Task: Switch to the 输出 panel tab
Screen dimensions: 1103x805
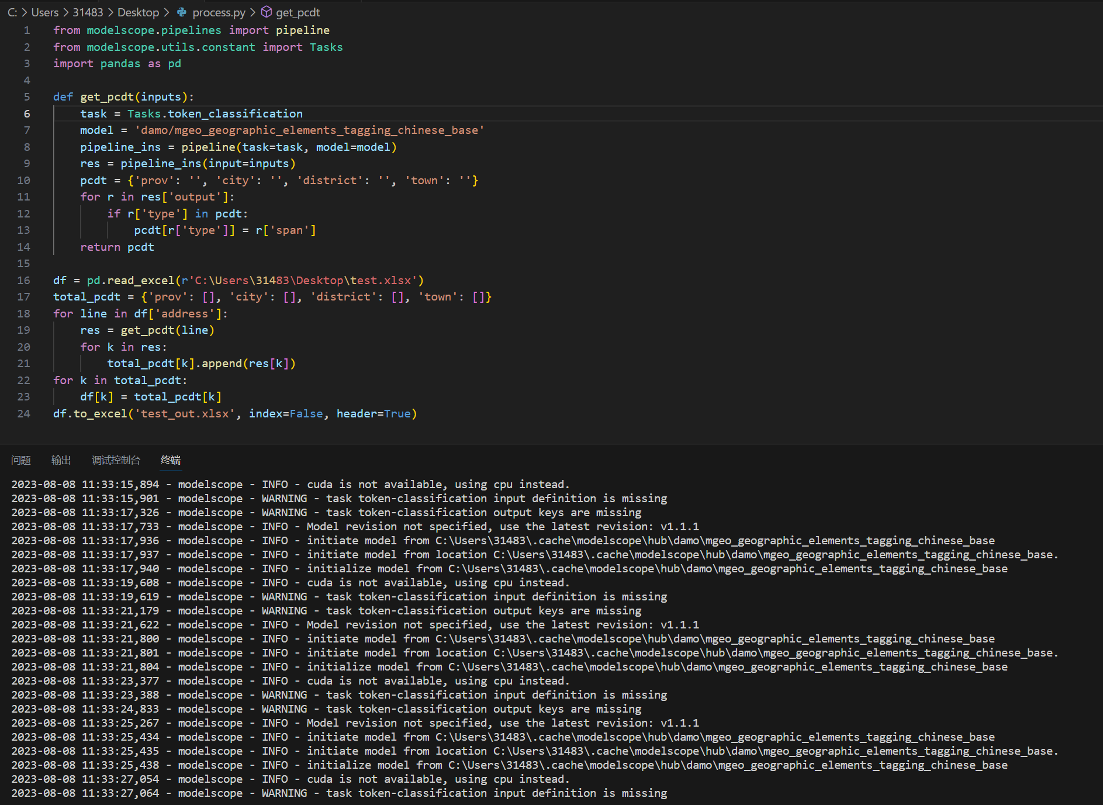Action: coord(61,460)
